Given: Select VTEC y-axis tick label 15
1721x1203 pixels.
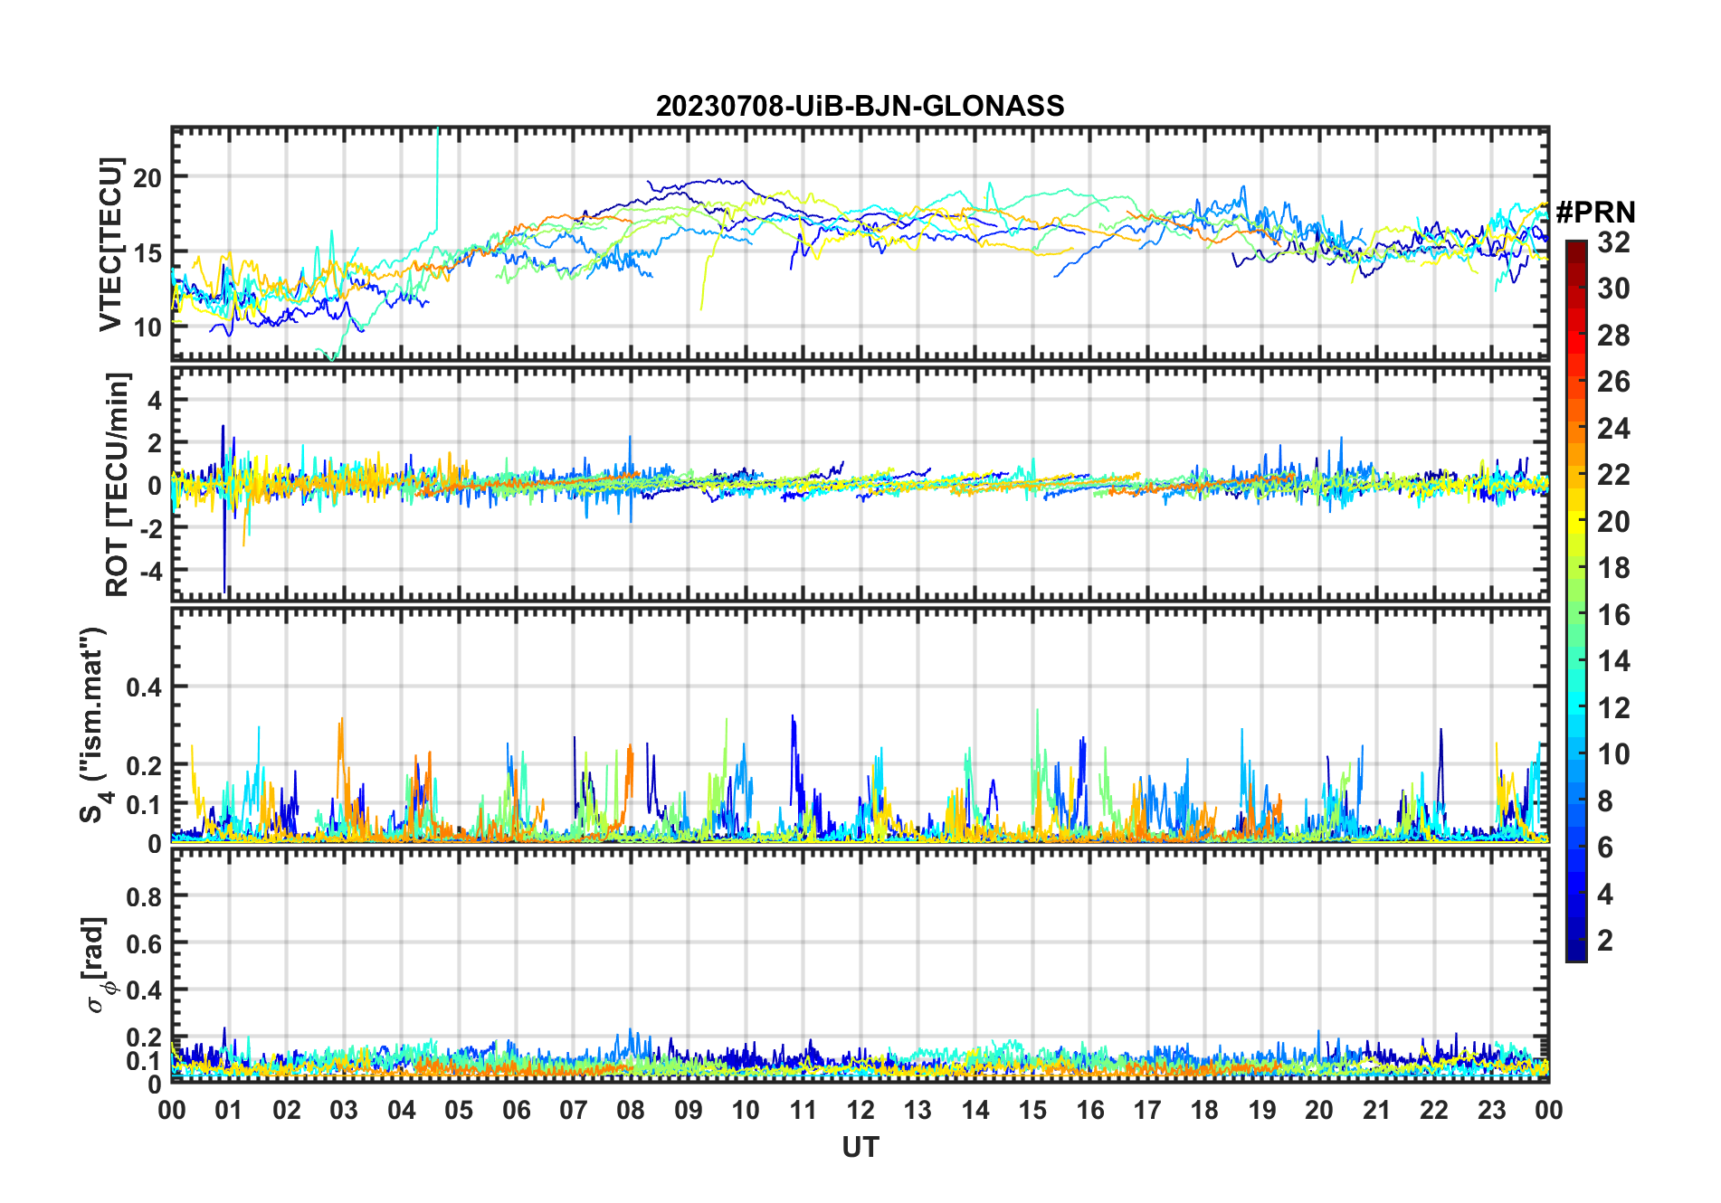Looking at the screenshot, I should tap(147, 253).
